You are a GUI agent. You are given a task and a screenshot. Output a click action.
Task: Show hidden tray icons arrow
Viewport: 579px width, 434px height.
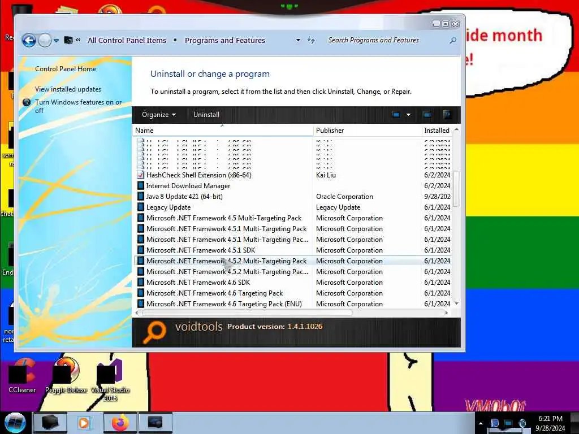click(481, 423)
